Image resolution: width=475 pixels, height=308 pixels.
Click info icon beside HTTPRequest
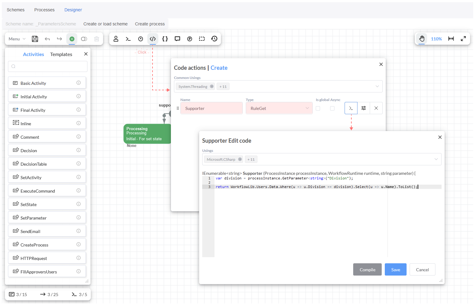coord(79,258)
